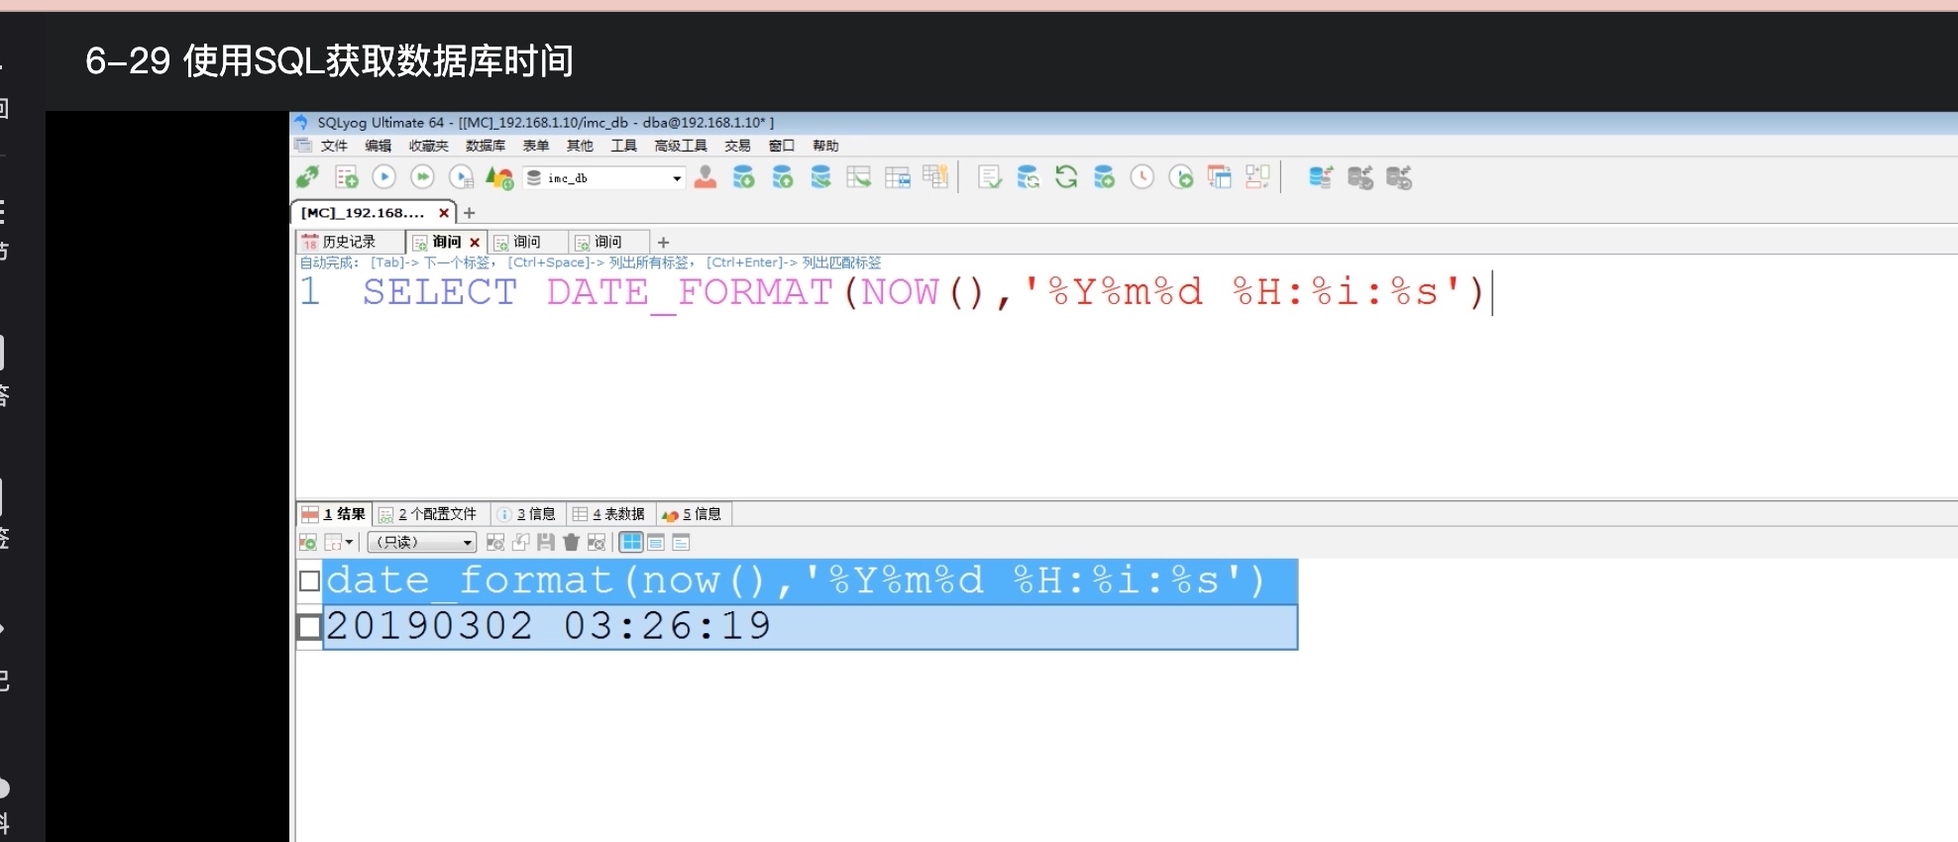Click the last grey database icon

coord(1399,177)
